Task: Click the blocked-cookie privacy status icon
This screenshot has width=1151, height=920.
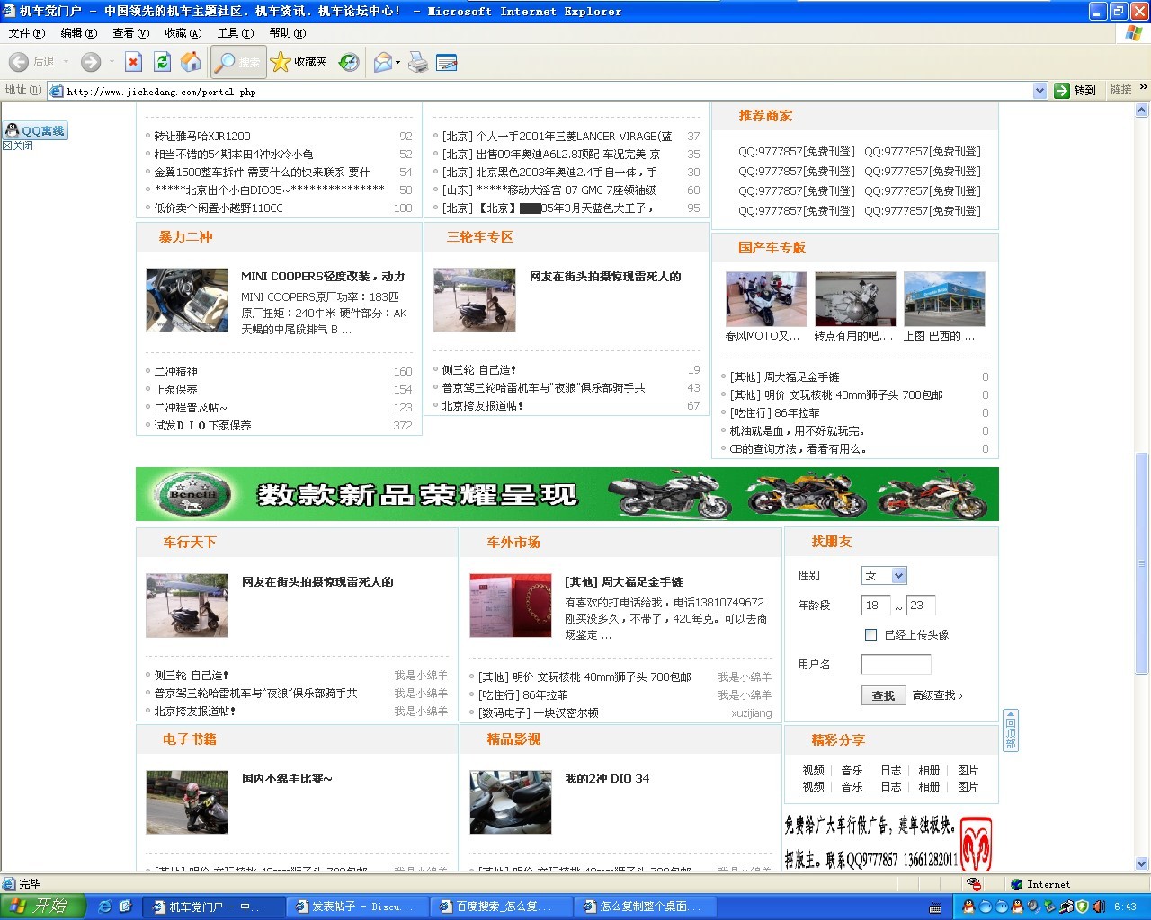Action: point(974,884)
